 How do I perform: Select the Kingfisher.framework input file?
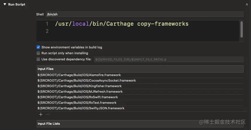click(140, 86)
